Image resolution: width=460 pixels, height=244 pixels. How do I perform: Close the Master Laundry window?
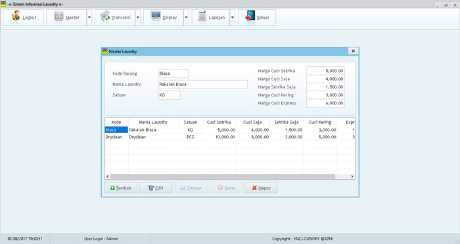354,51
